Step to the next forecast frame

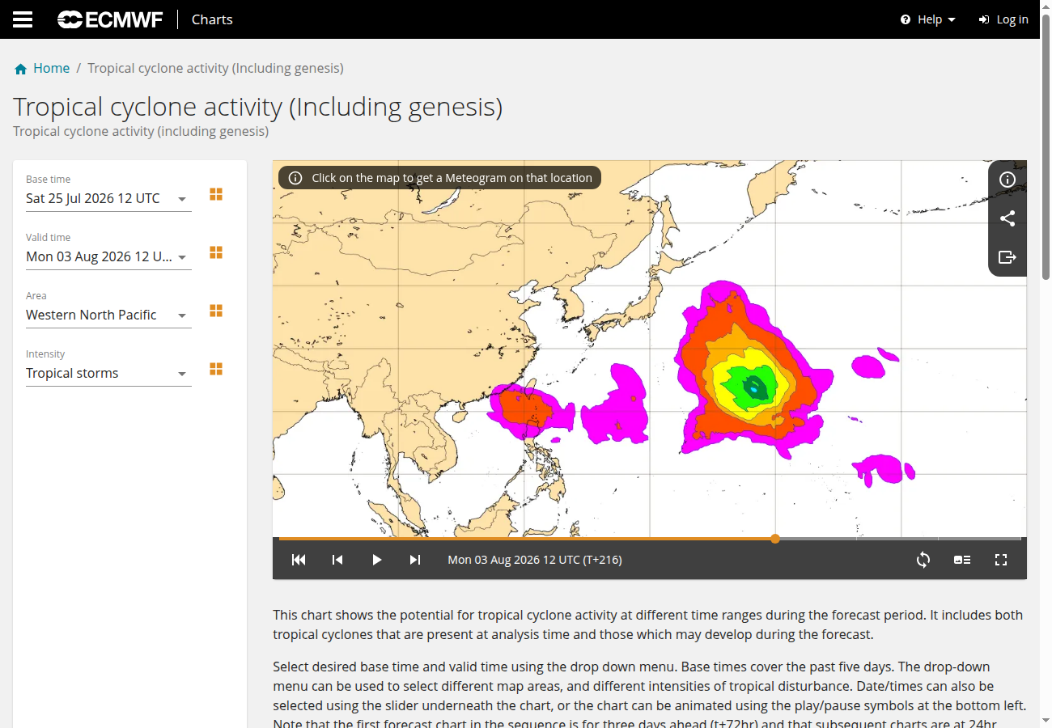pyautogui.click(x=415, y=560)
